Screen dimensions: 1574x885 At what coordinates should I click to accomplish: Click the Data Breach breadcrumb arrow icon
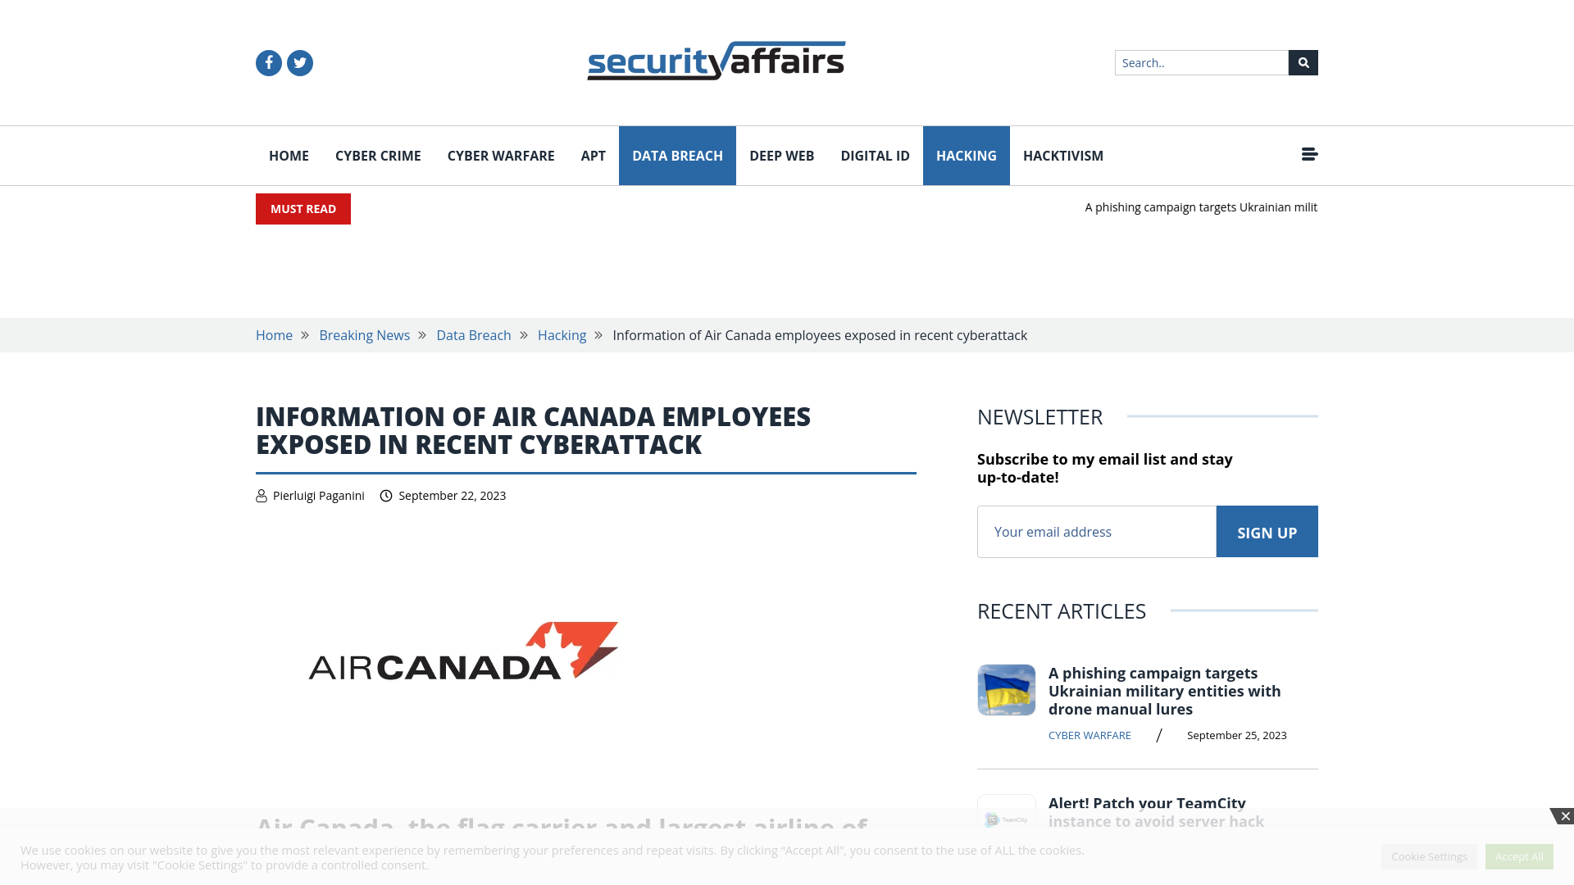[523, 335]
